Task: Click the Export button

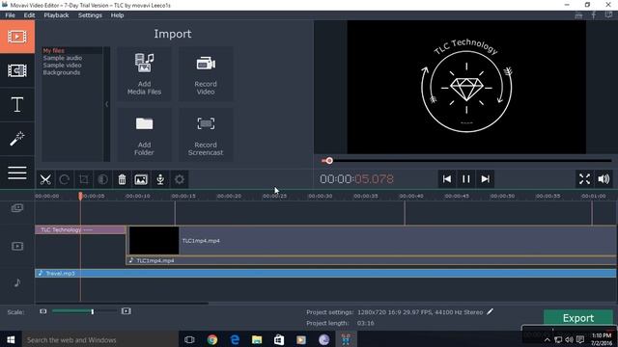Action: [578, 318]
